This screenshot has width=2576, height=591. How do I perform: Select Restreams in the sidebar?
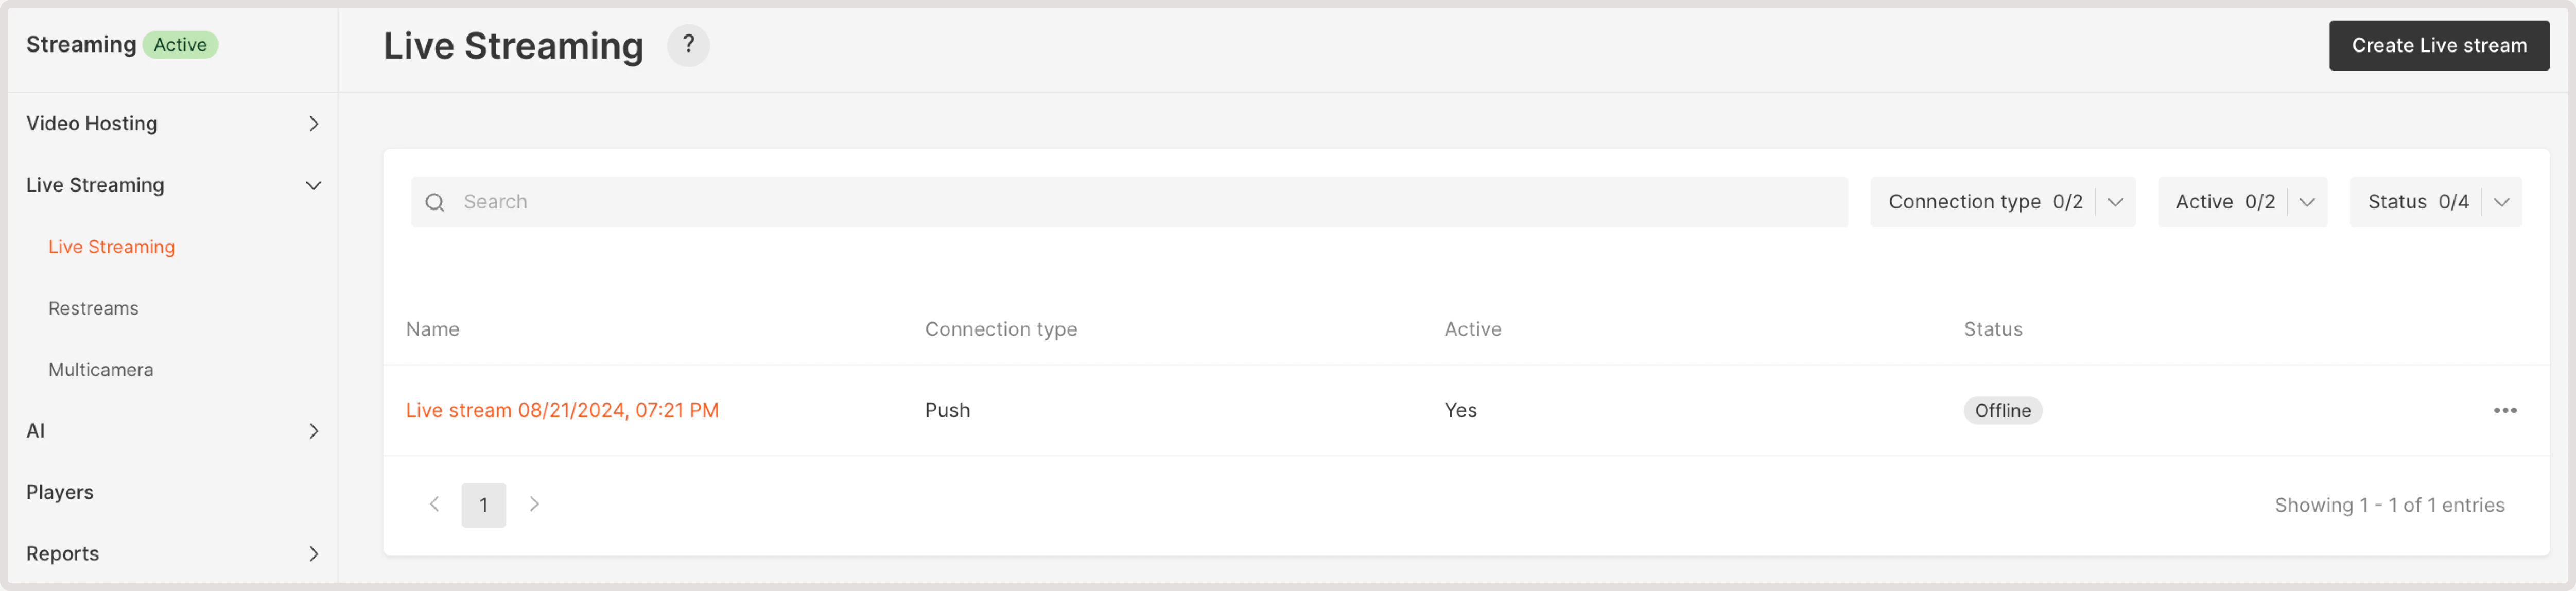click(x=93, y=308)
